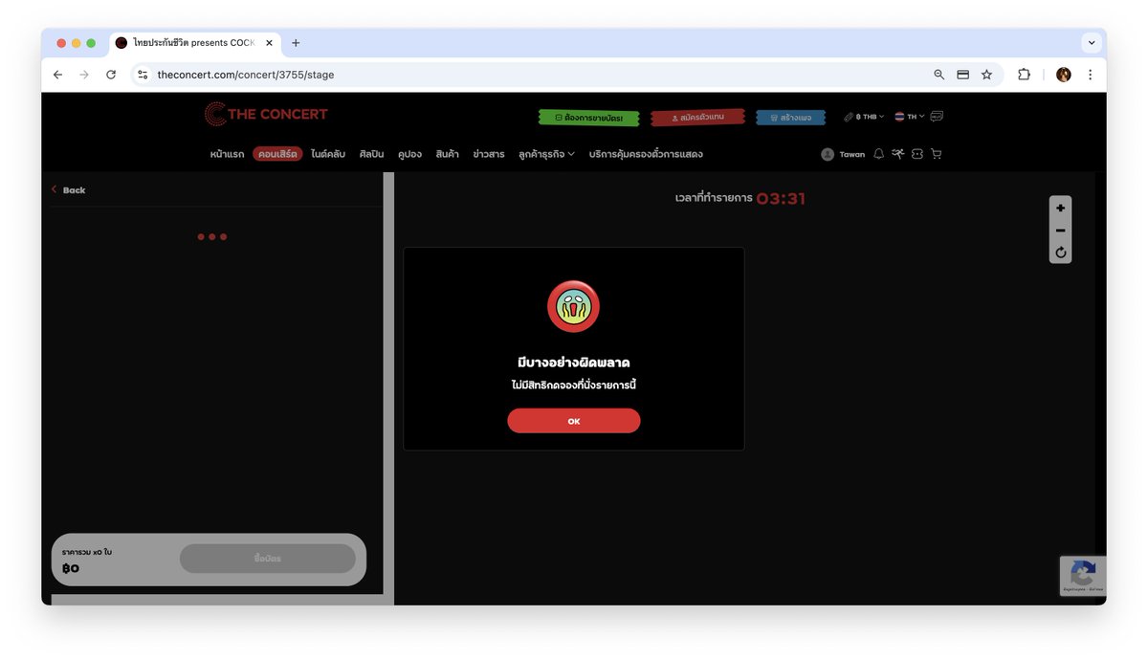This screenshot has height=660, width=1148.
Task: Open ศิลปิน menu item
Action: 372,154
